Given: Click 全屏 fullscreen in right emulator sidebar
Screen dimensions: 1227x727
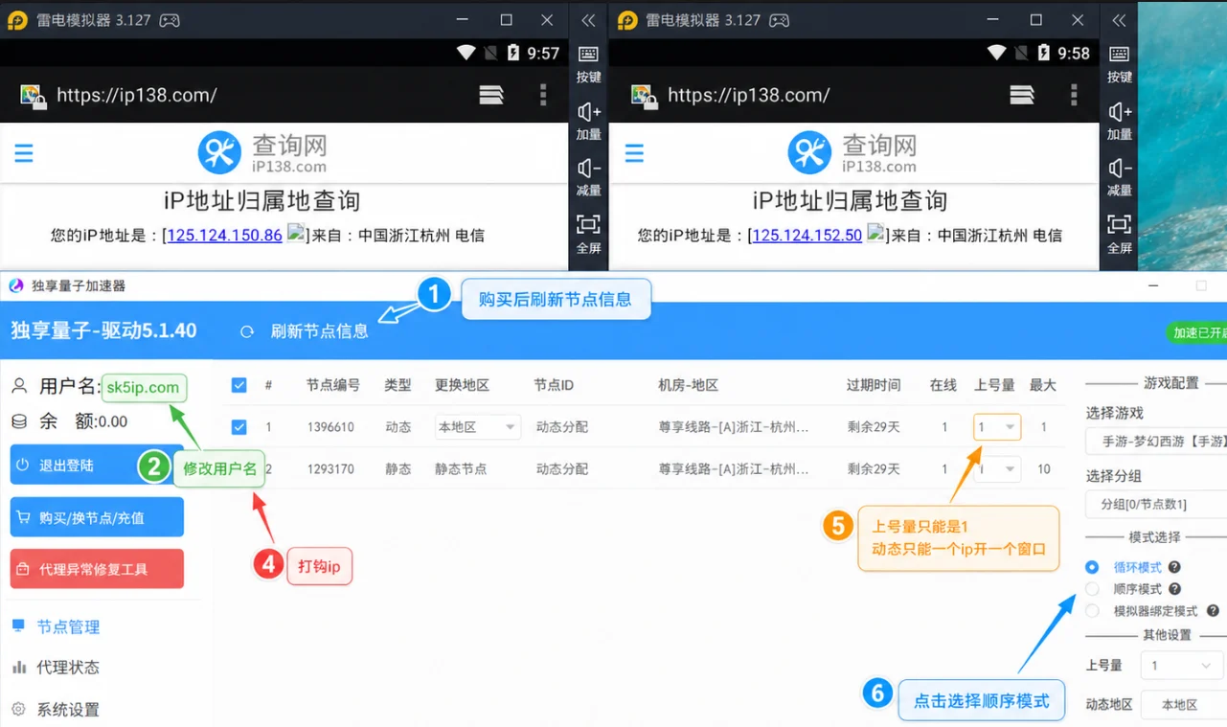Looking at the screenshot, I should (1119, 234).
